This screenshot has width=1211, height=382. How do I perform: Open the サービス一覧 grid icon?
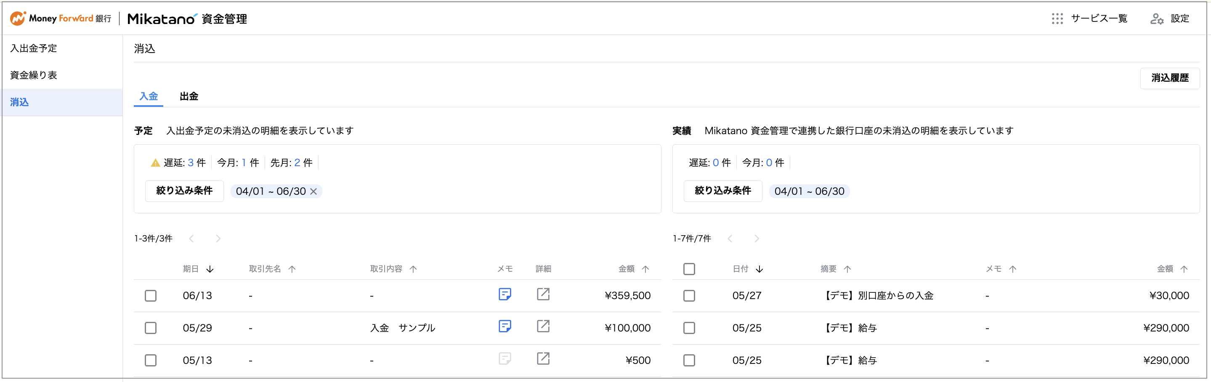tap(1057, 19)
